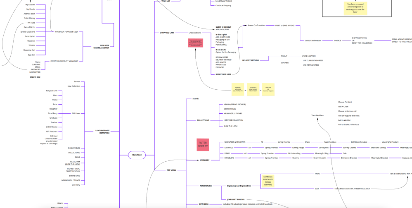Click the BRACELETS row label
Screen dimensions: 412x208
[229, 158]
